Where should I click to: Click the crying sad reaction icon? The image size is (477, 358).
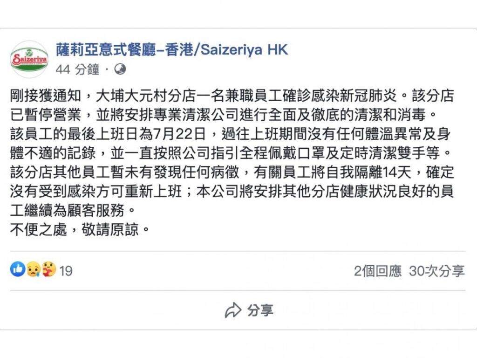pos(33,269)
